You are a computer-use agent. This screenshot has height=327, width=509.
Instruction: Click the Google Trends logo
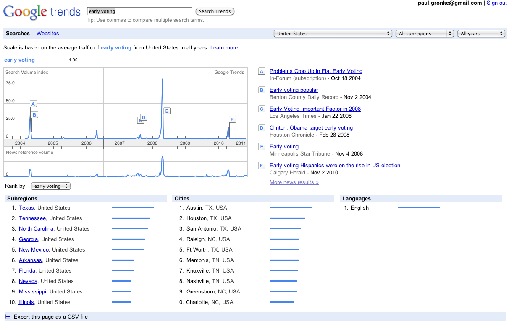coord(42,11)
